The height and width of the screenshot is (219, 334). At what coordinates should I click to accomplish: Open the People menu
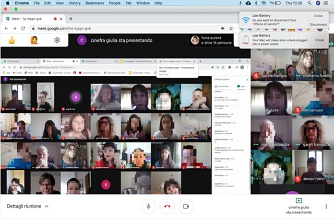tap(115, 3)
